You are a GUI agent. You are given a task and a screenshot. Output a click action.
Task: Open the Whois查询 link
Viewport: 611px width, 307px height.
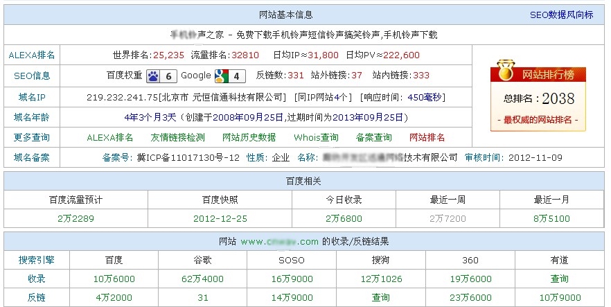pyautogui.click(x=316, y=137)
